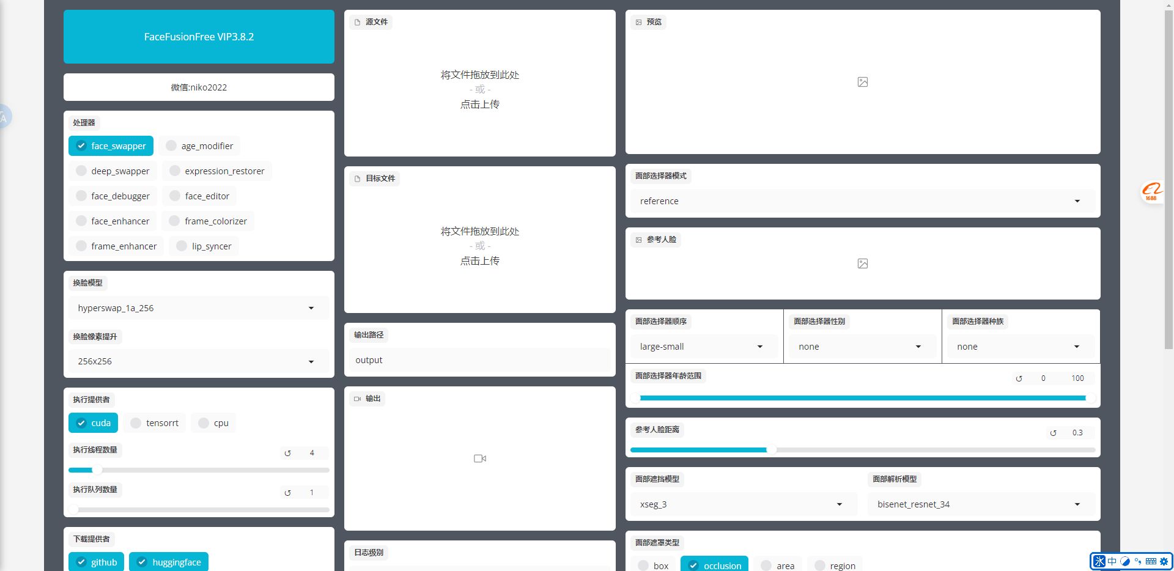Click 点击上传 in the 目标文件 area

[x=480, y=261]
